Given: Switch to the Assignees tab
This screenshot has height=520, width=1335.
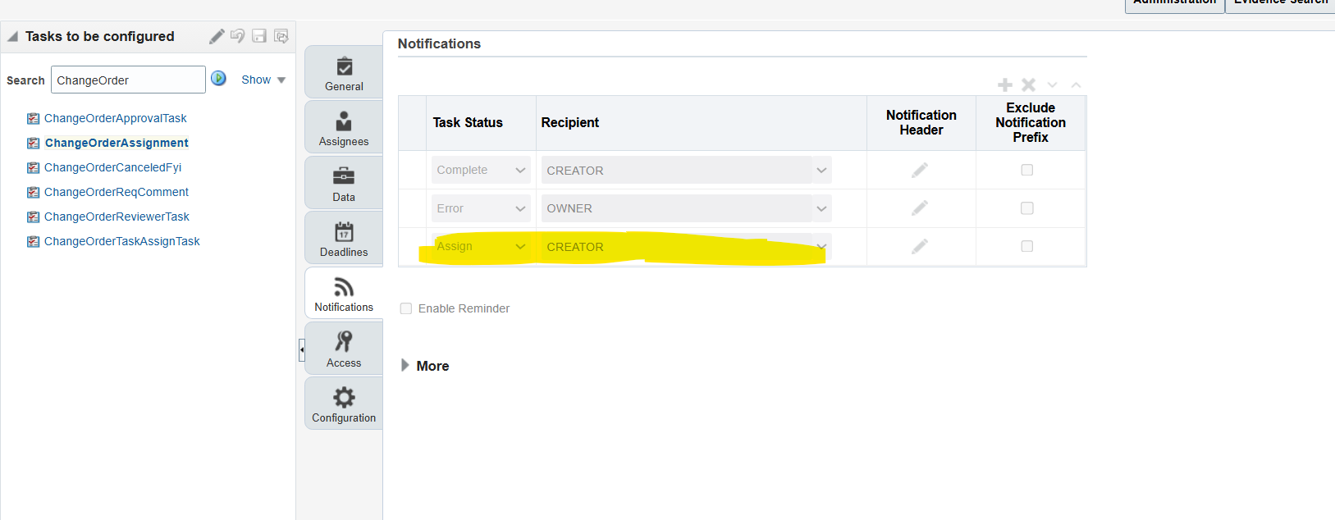Looking at the screenshot, I should point(344,128).
